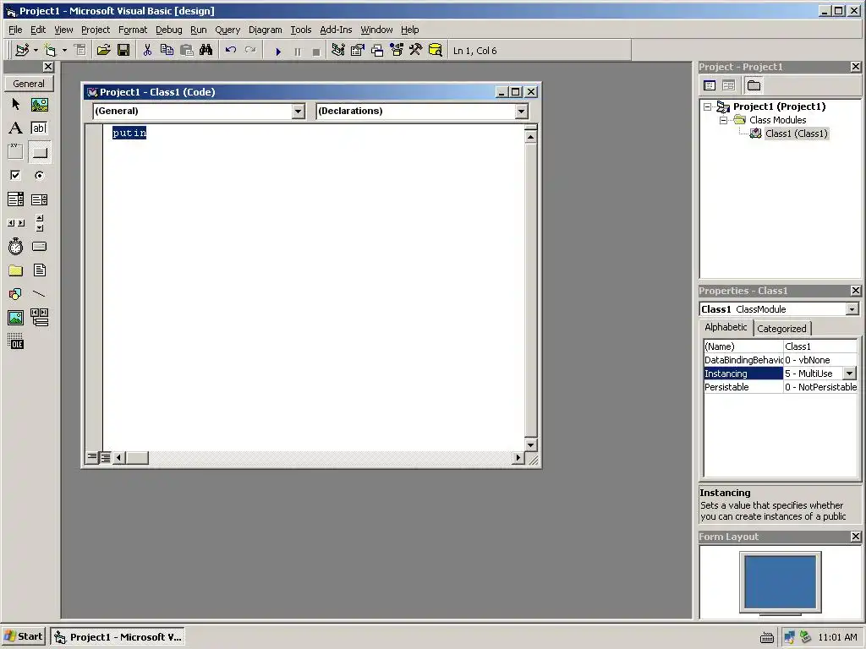
Task: Open Add Form dropdown arrow
Action: pos(64,51)
